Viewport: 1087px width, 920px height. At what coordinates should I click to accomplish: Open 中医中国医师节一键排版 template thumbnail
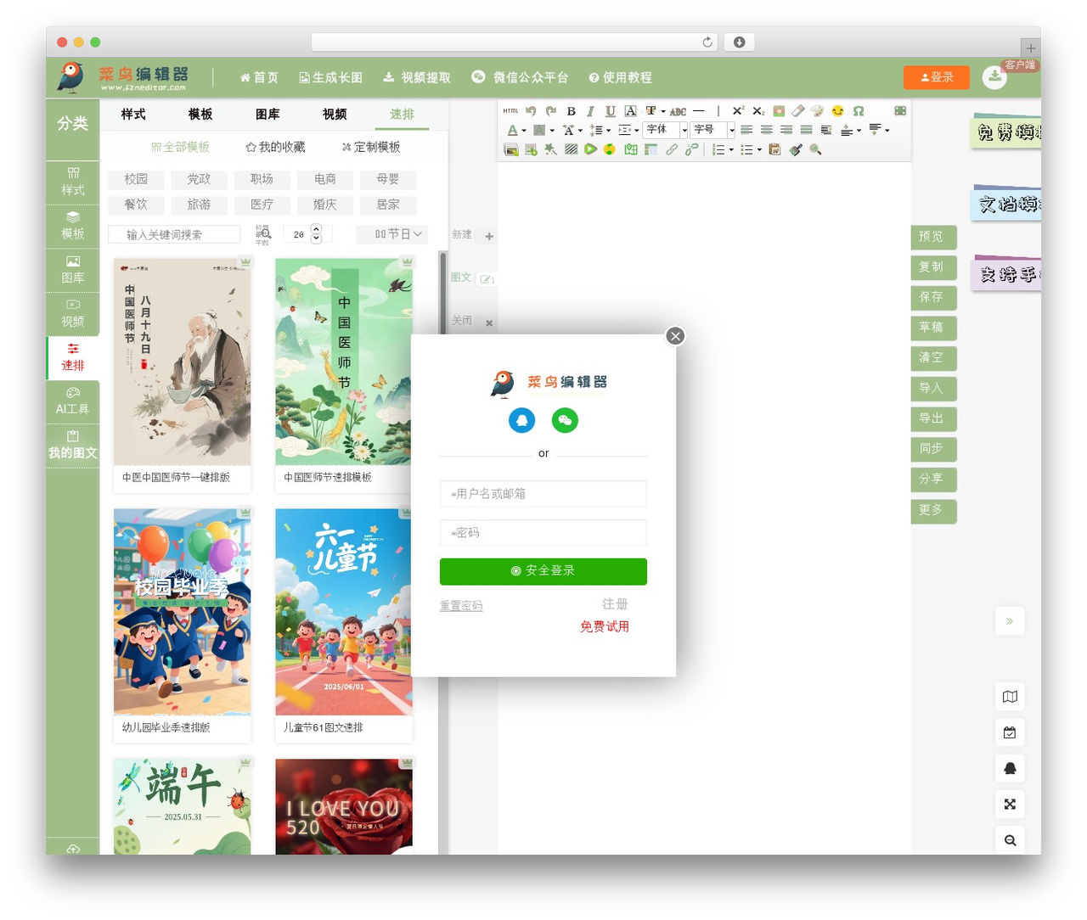pyautogui.click(x=183, y=362)
